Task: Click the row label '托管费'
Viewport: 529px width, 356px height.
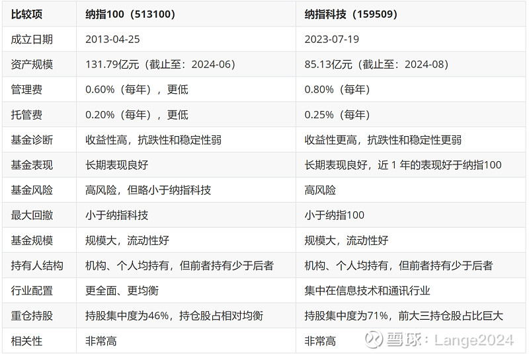Action: 26,115
